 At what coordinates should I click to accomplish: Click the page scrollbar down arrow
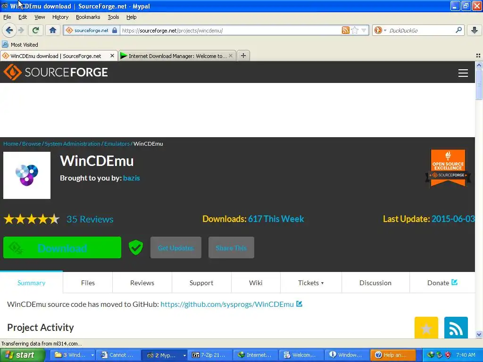[479, 334]
